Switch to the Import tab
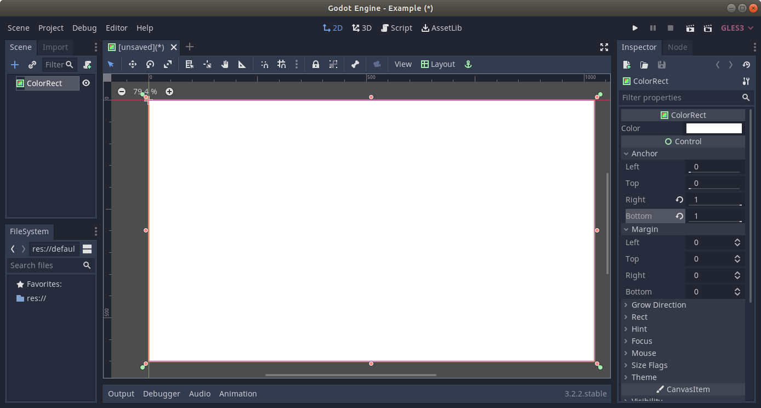Viewport: 761px width, 408px height. 55,47
